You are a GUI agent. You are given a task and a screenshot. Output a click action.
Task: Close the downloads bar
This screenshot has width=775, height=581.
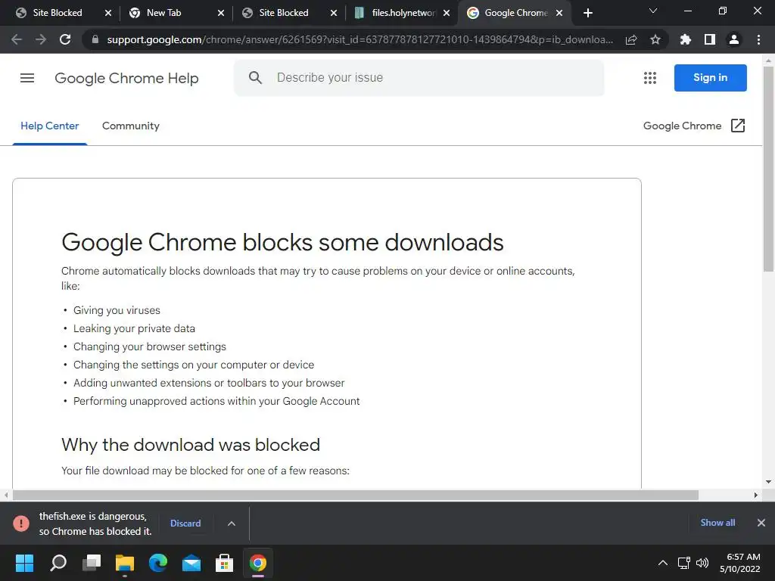tap(761, 523)
